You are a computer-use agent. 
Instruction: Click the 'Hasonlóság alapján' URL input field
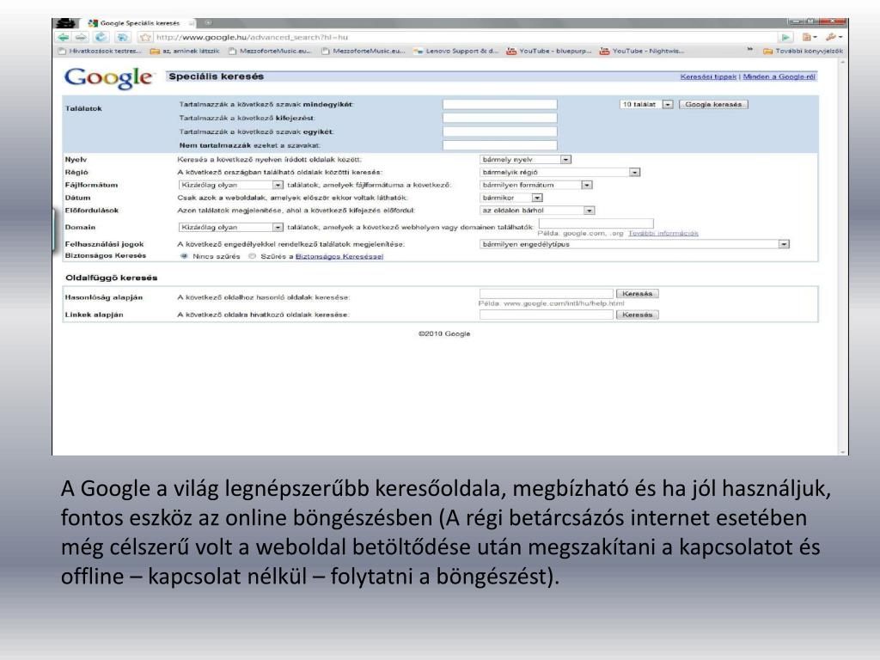[x=546, y=294]
